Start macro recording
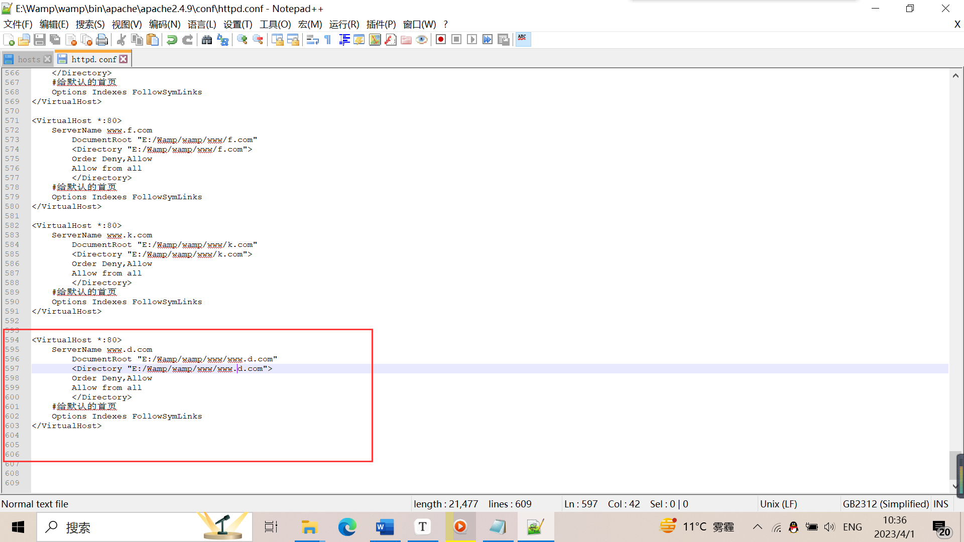964x542 pixels. (441, 40)
